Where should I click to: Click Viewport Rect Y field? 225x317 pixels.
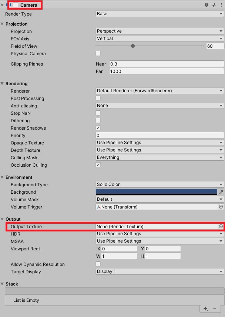(163, 248)
